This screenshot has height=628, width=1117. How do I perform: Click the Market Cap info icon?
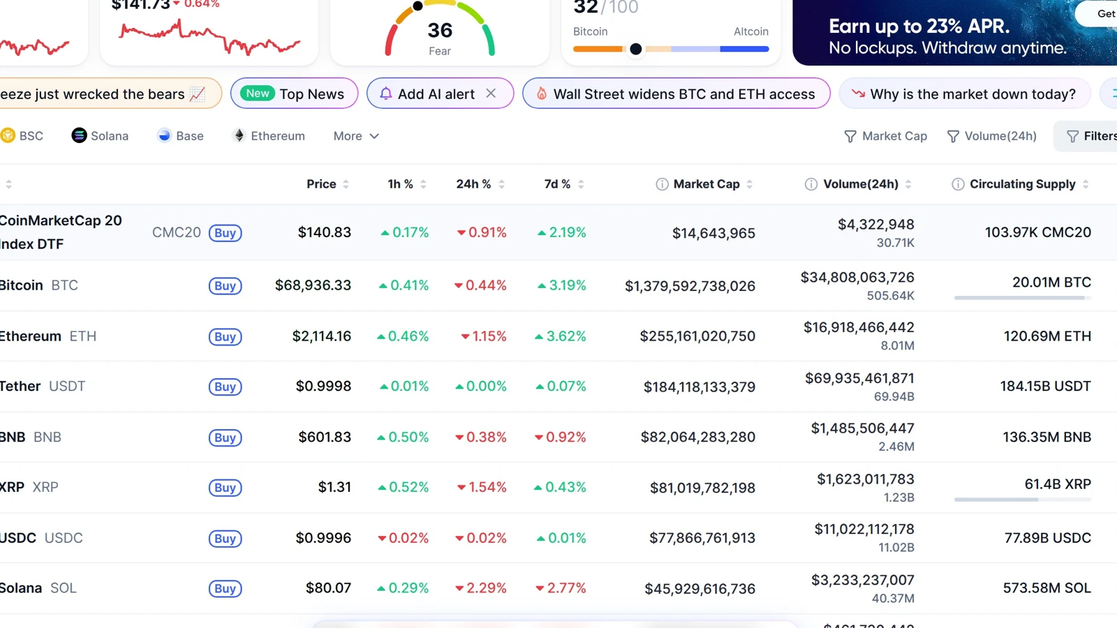tap(662, 184)
